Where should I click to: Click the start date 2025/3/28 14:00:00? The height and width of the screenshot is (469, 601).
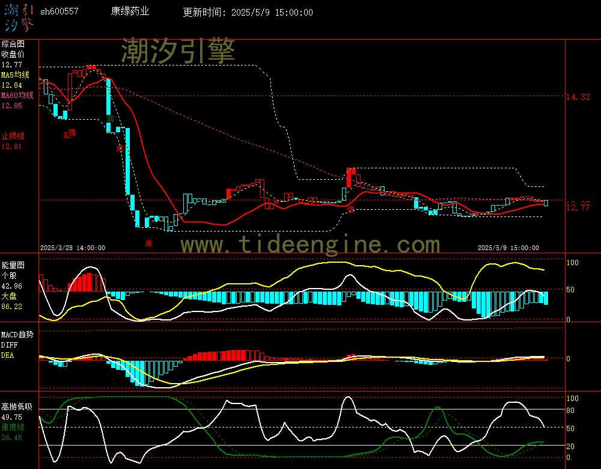click(x=73, y=248)
